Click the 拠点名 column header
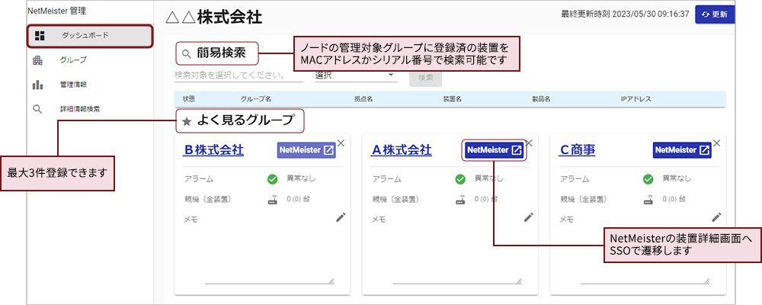Screen dimensions: 762x305 pos(363,99)
